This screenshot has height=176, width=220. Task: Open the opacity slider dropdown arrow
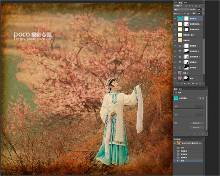[x=203, y=10]
